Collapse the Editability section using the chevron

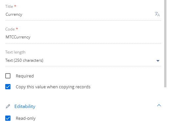(x=159, y=105)
